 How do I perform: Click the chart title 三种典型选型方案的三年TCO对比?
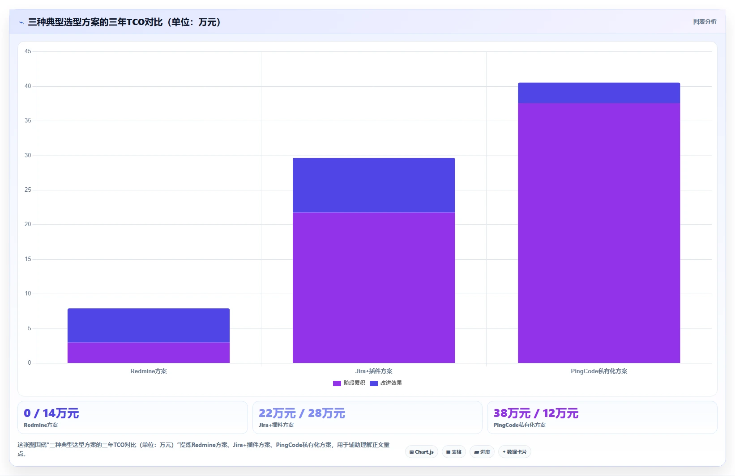point(124,22)
